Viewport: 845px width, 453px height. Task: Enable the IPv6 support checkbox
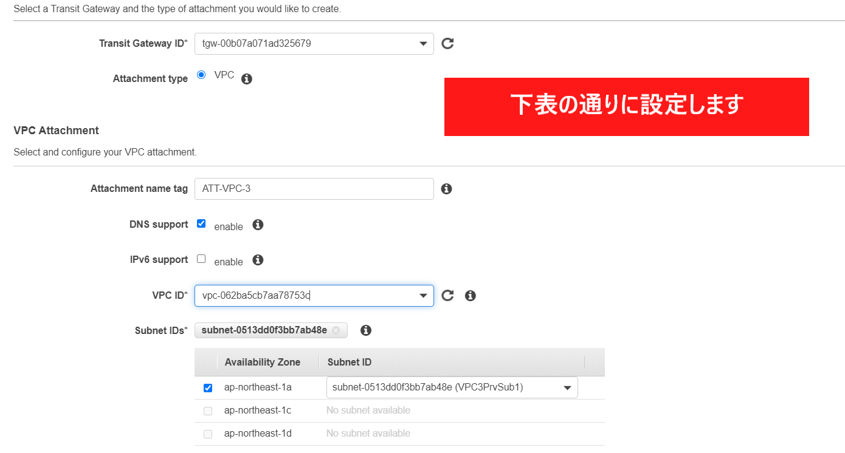pos(201,259)
